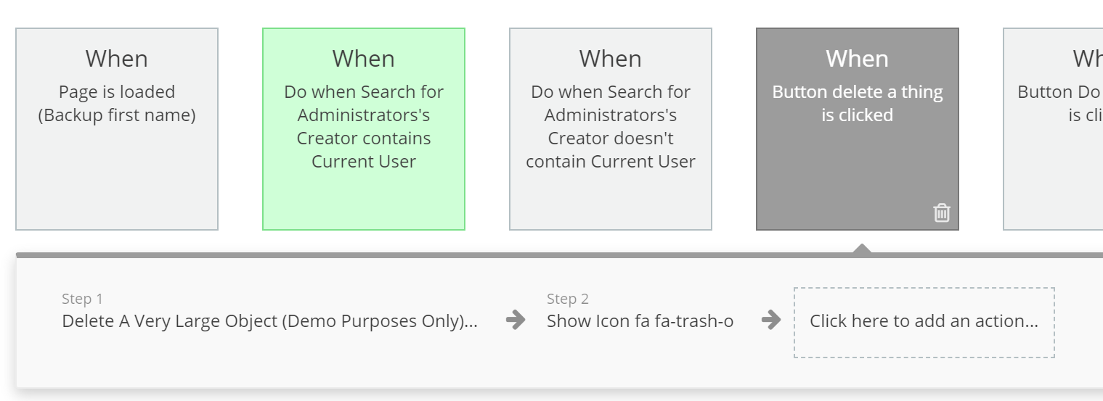
Task: Click 'Backup first name' text in first event
Action: pyautogui.click(x=117, y=115)
